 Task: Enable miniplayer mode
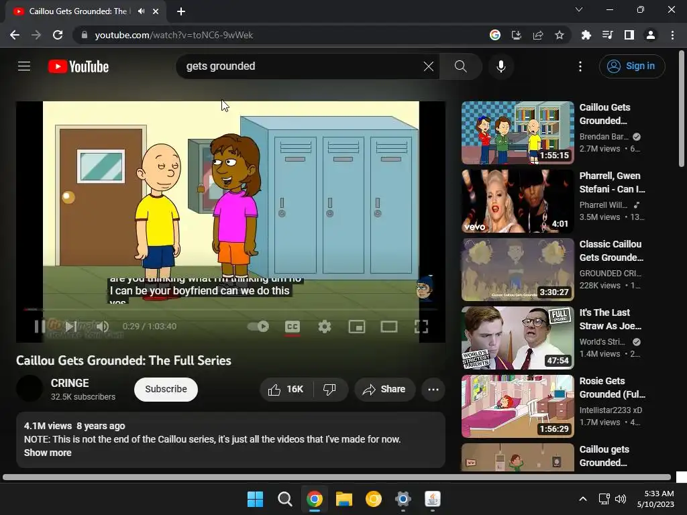357,327
